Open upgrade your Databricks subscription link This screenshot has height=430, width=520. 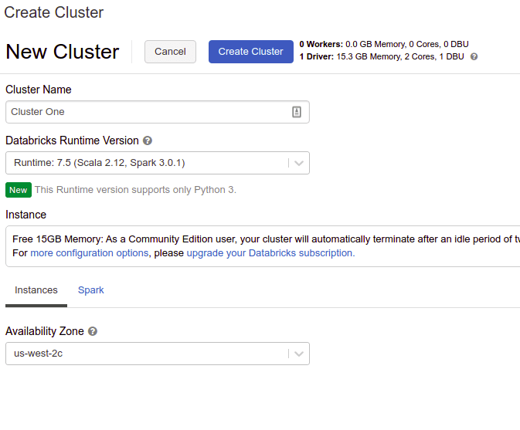(x=270, y=253)
